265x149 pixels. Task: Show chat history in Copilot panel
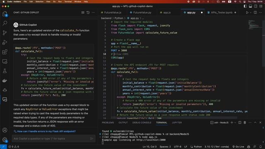pos(88,12)
